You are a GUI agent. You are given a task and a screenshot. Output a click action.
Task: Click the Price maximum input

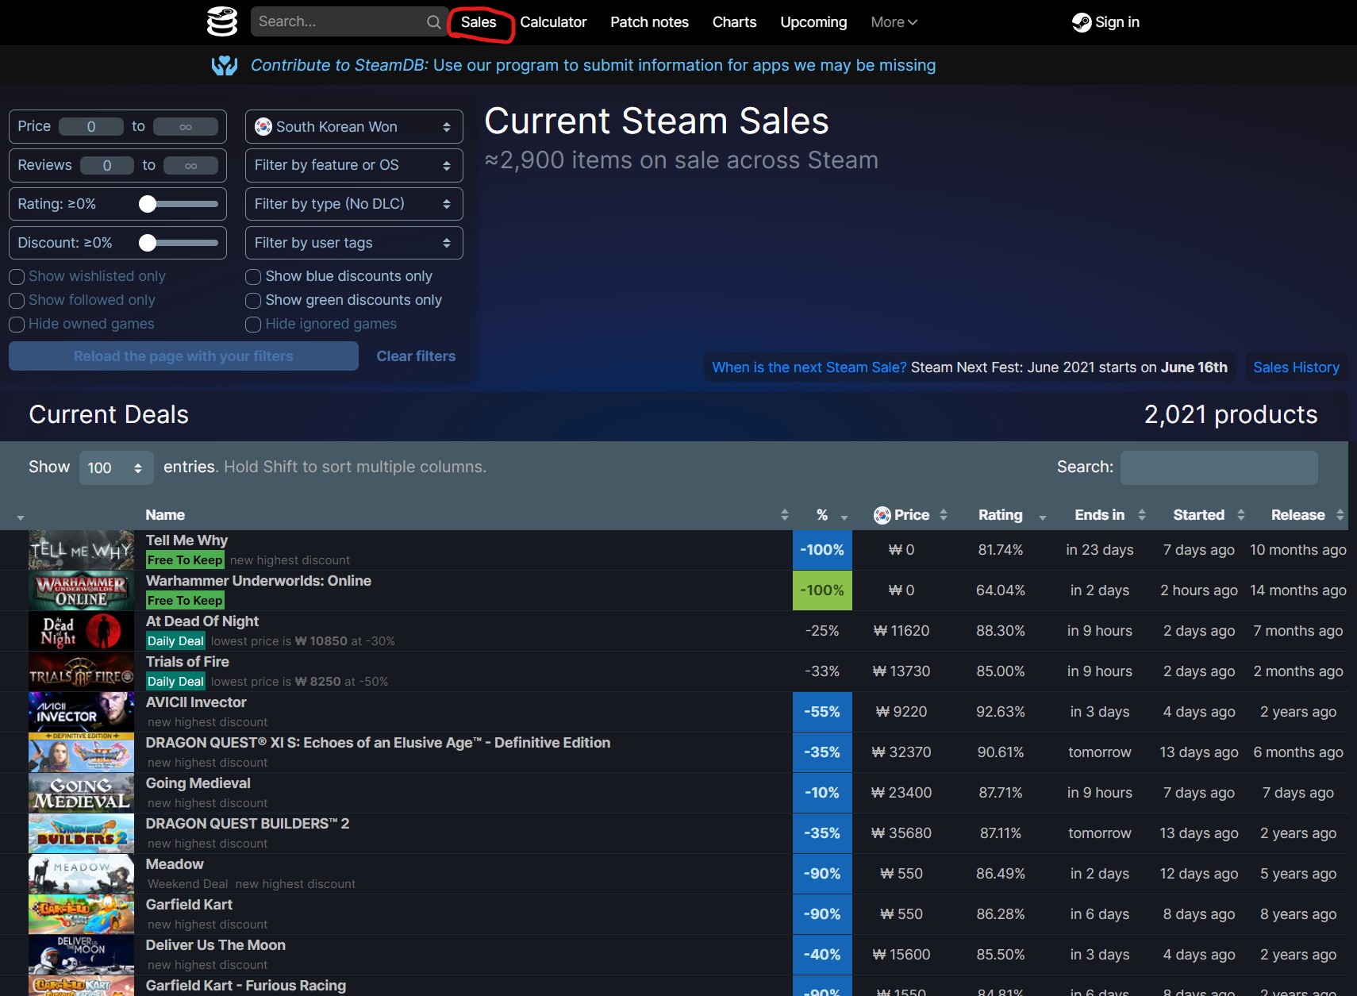point(186,127)
